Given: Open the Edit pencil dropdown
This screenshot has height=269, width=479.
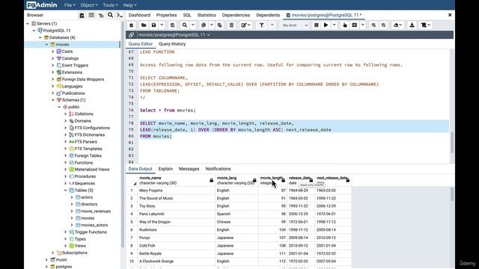Looking at the screenshot, I should (245, 25).
